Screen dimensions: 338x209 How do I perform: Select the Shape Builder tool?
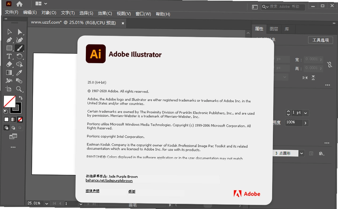[x=19, y=65]
